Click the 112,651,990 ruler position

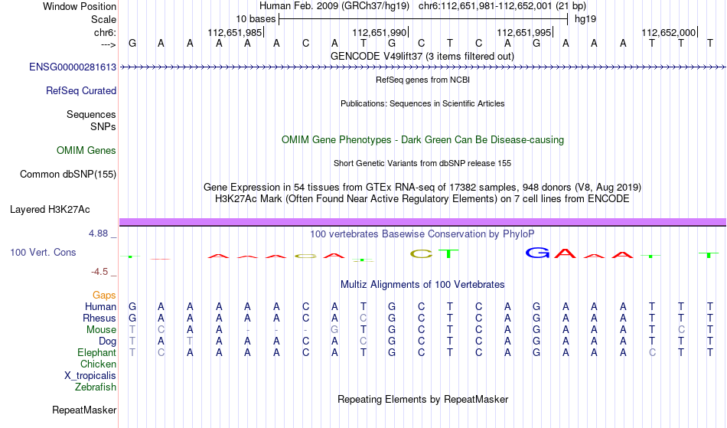tap(380, 32)
